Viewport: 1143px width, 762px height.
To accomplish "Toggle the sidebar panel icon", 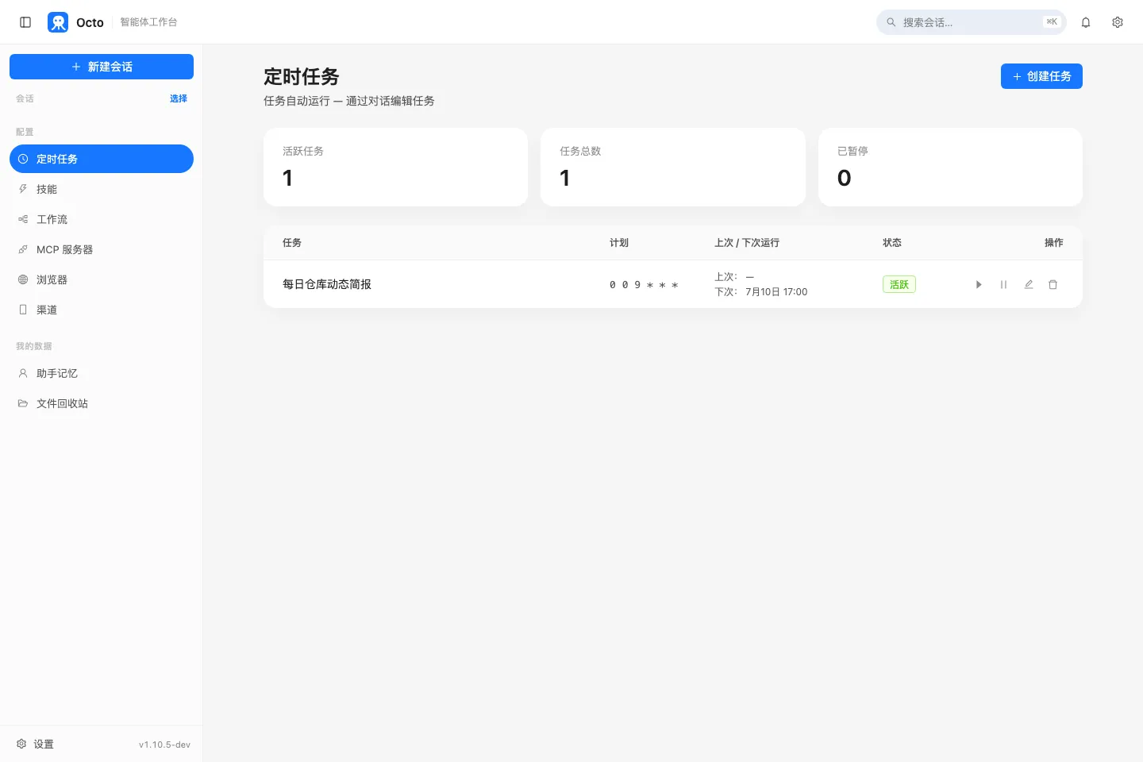I will point(25,22).
